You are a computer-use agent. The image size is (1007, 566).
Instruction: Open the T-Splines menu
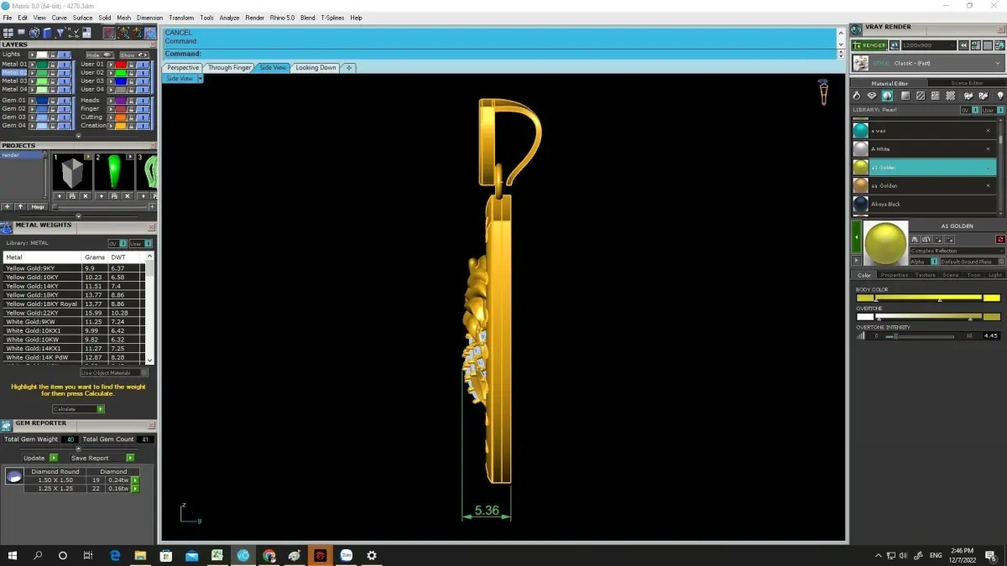coord(333,18)
